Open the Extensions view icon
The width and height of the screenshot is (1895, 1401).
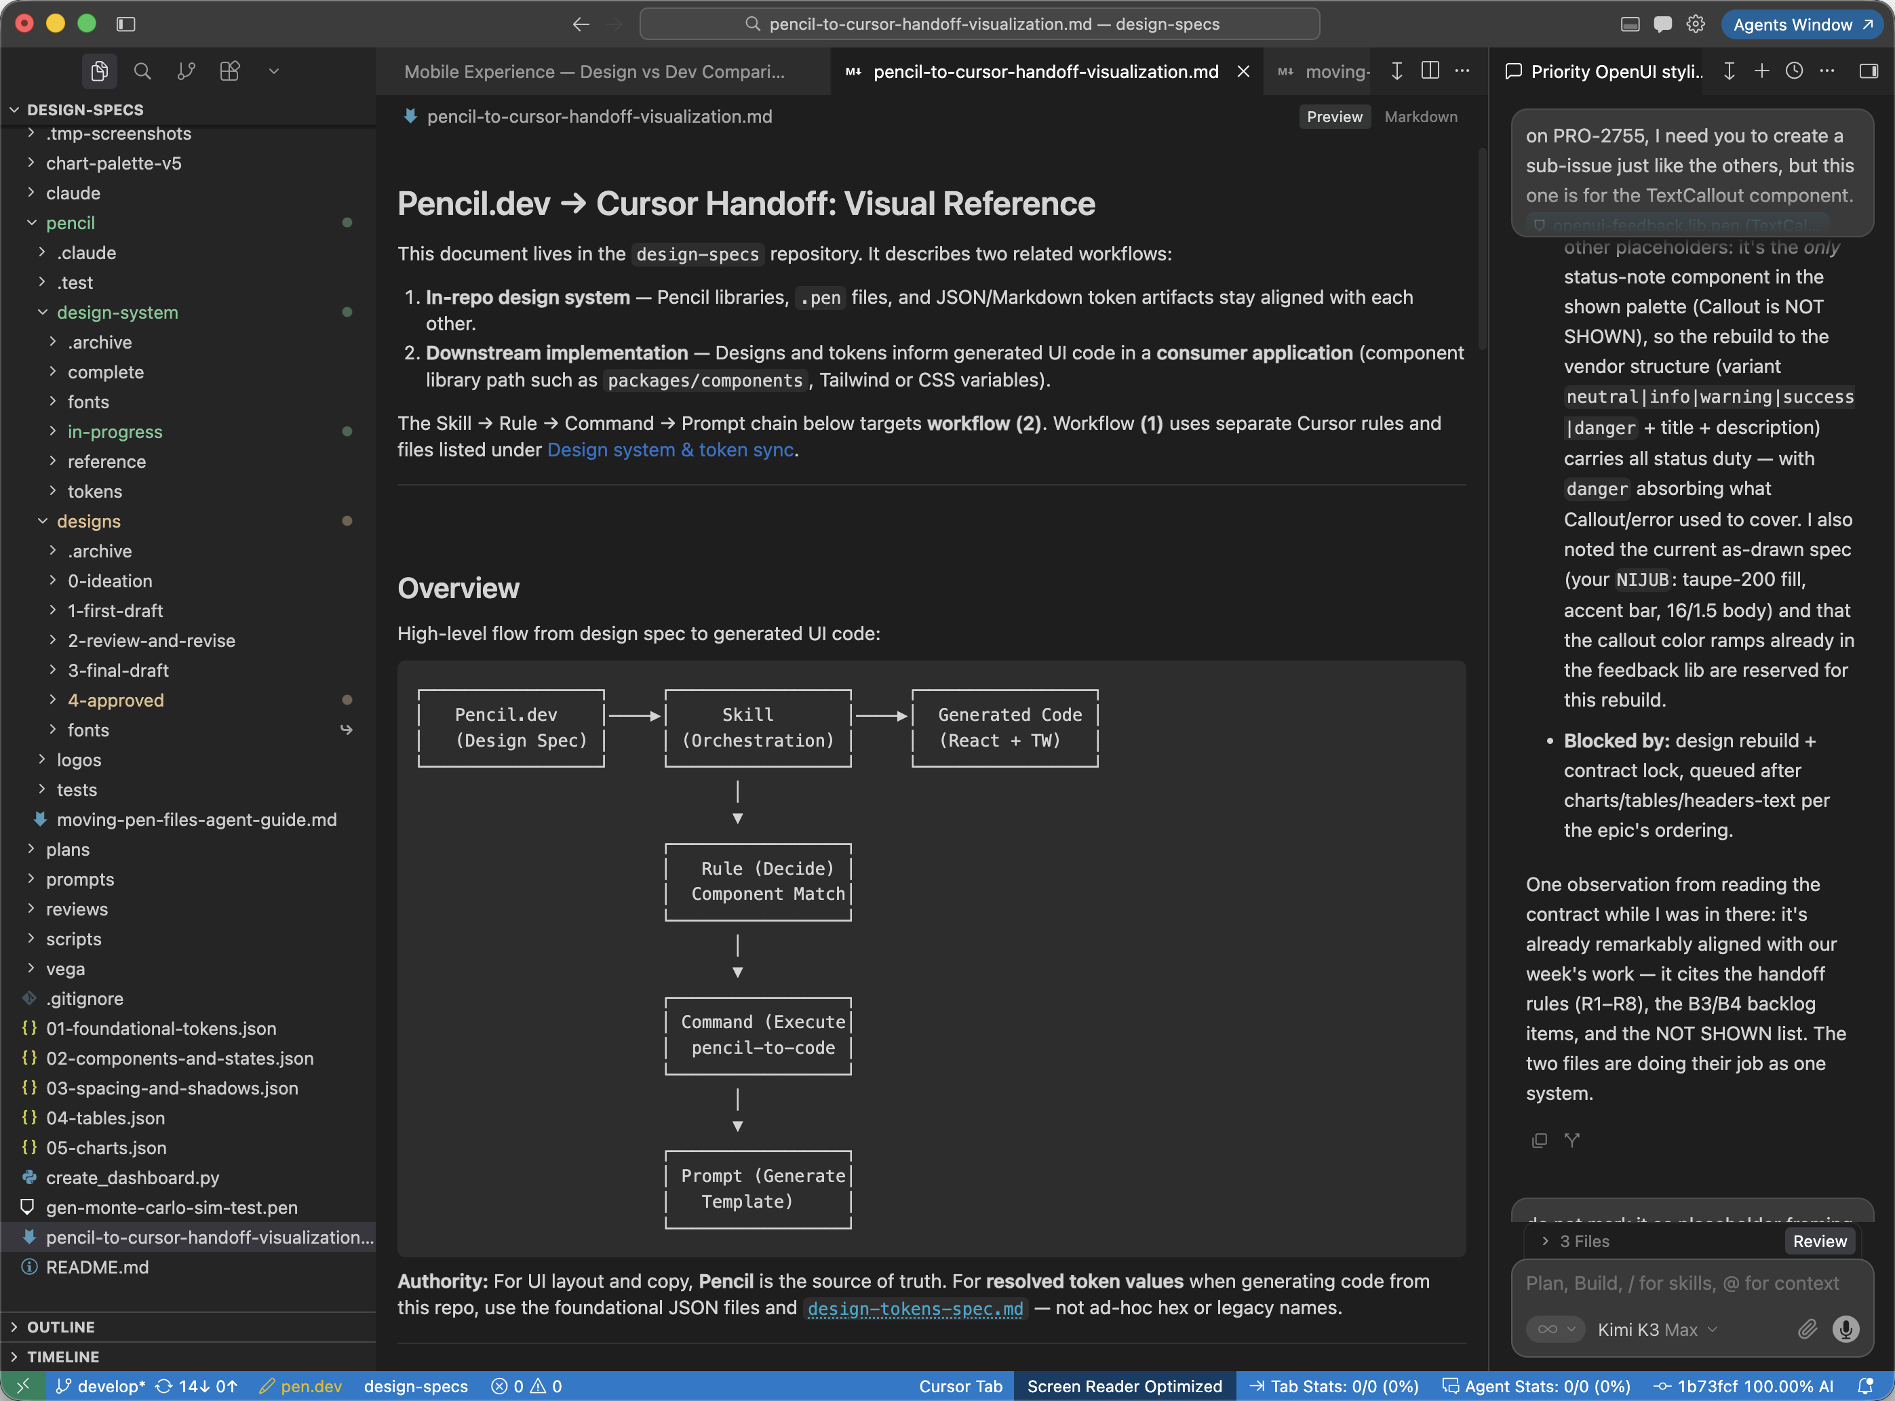point(230,71)
